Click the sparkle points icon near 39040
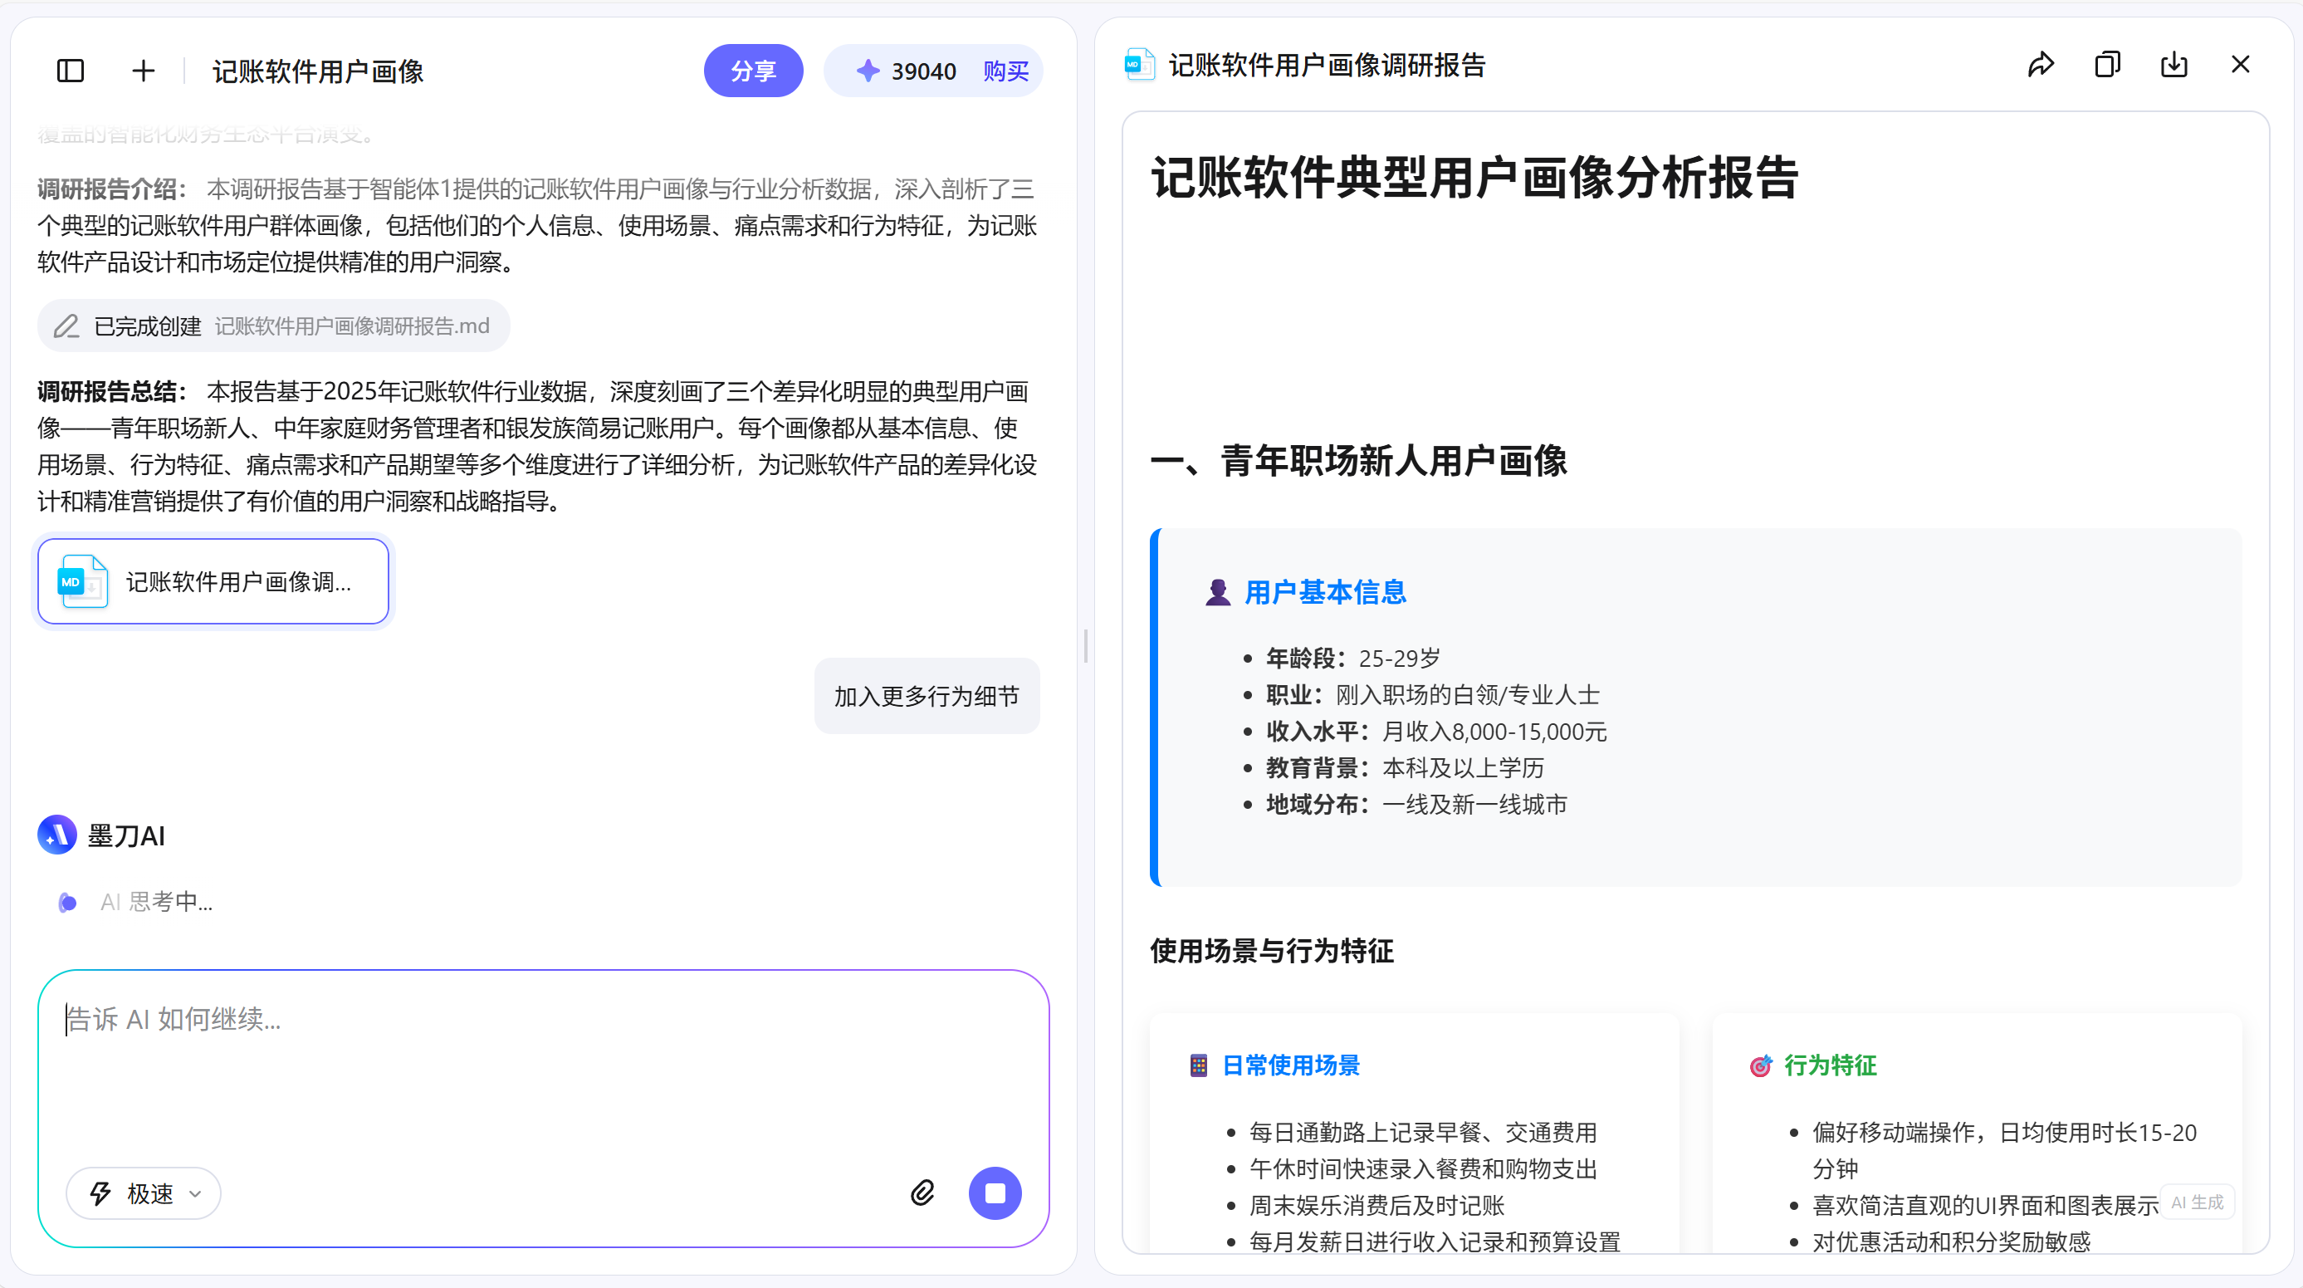 point(868,71)
